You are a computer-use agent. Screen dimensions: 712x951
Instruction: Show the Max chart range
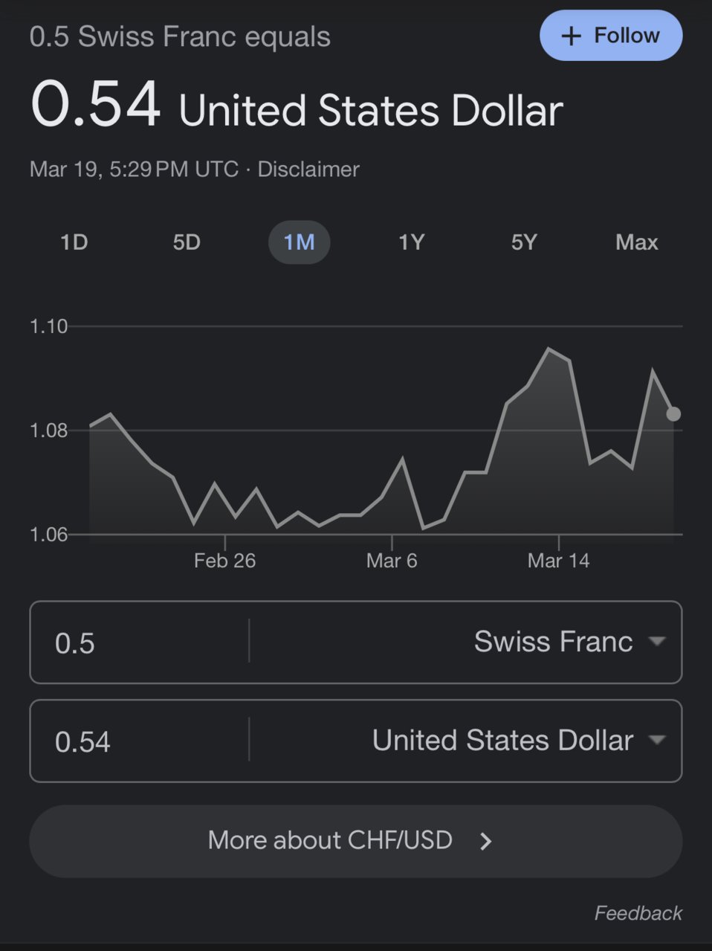[x=637, y=242]
